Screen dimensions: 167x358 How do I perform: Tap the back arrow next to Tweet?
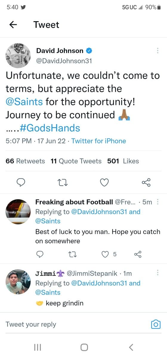[x=13, y=25]
